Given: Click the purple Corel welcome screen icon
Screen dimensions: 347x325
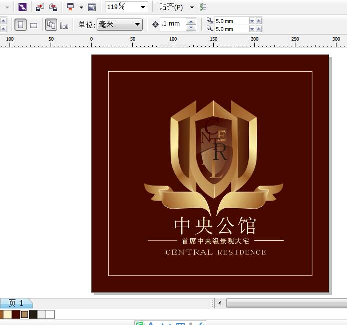Looking at the screenshot, I should click(x=23, y=7).
